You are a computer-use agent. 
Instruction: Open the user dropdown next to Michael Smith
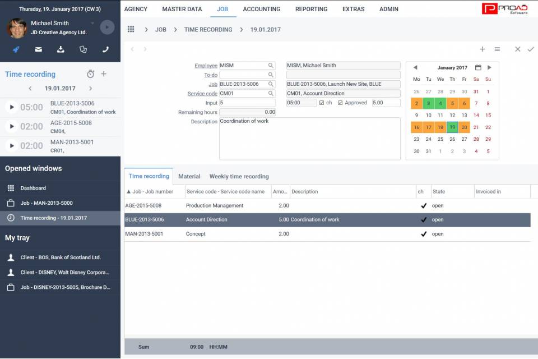pos(92,24)
